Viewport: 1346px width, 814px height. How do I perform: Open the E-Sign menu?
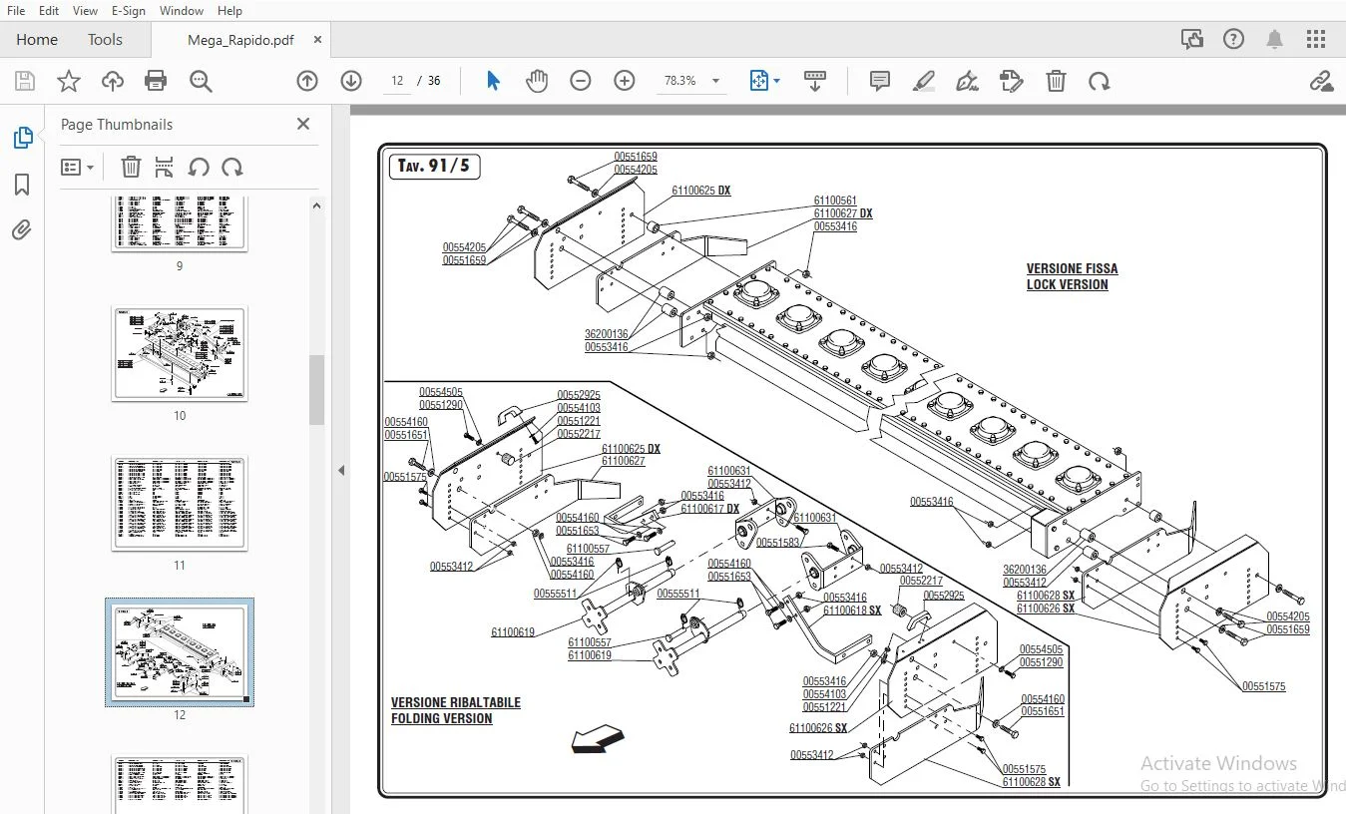click(x=128, y=10)
